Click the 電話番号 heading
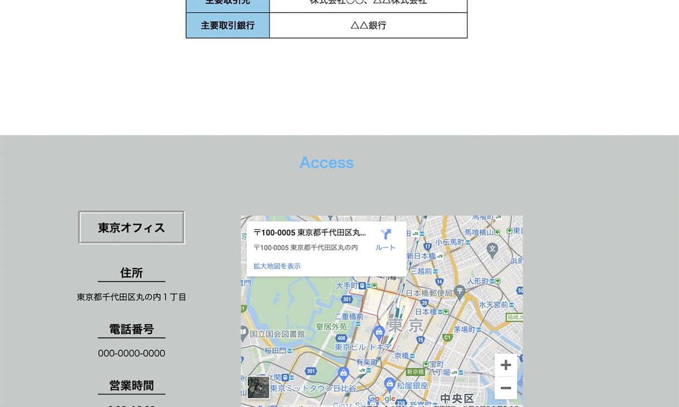This screenshot has width=679, height=407. click(x=131, y=329)
